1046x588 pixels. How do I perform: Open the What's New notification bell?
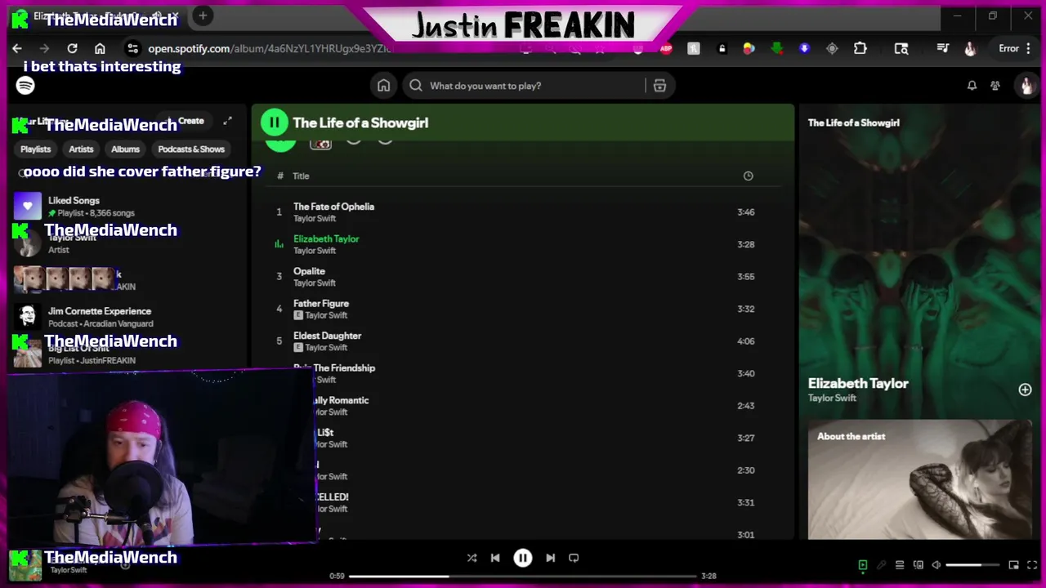[x=972, y=86]
